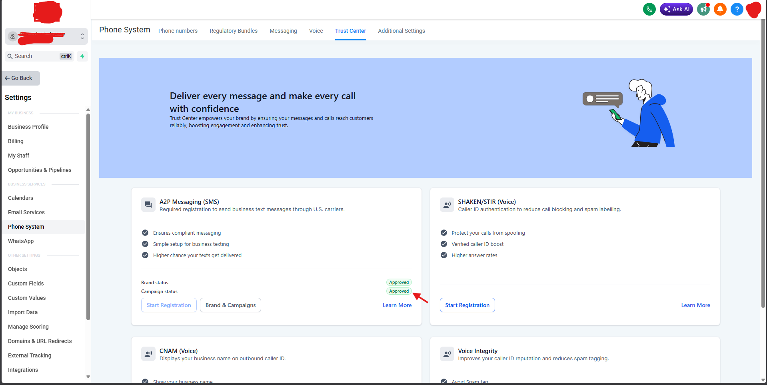Open the Ask AI assistant

pyautogui.click(x=676, y=9)
